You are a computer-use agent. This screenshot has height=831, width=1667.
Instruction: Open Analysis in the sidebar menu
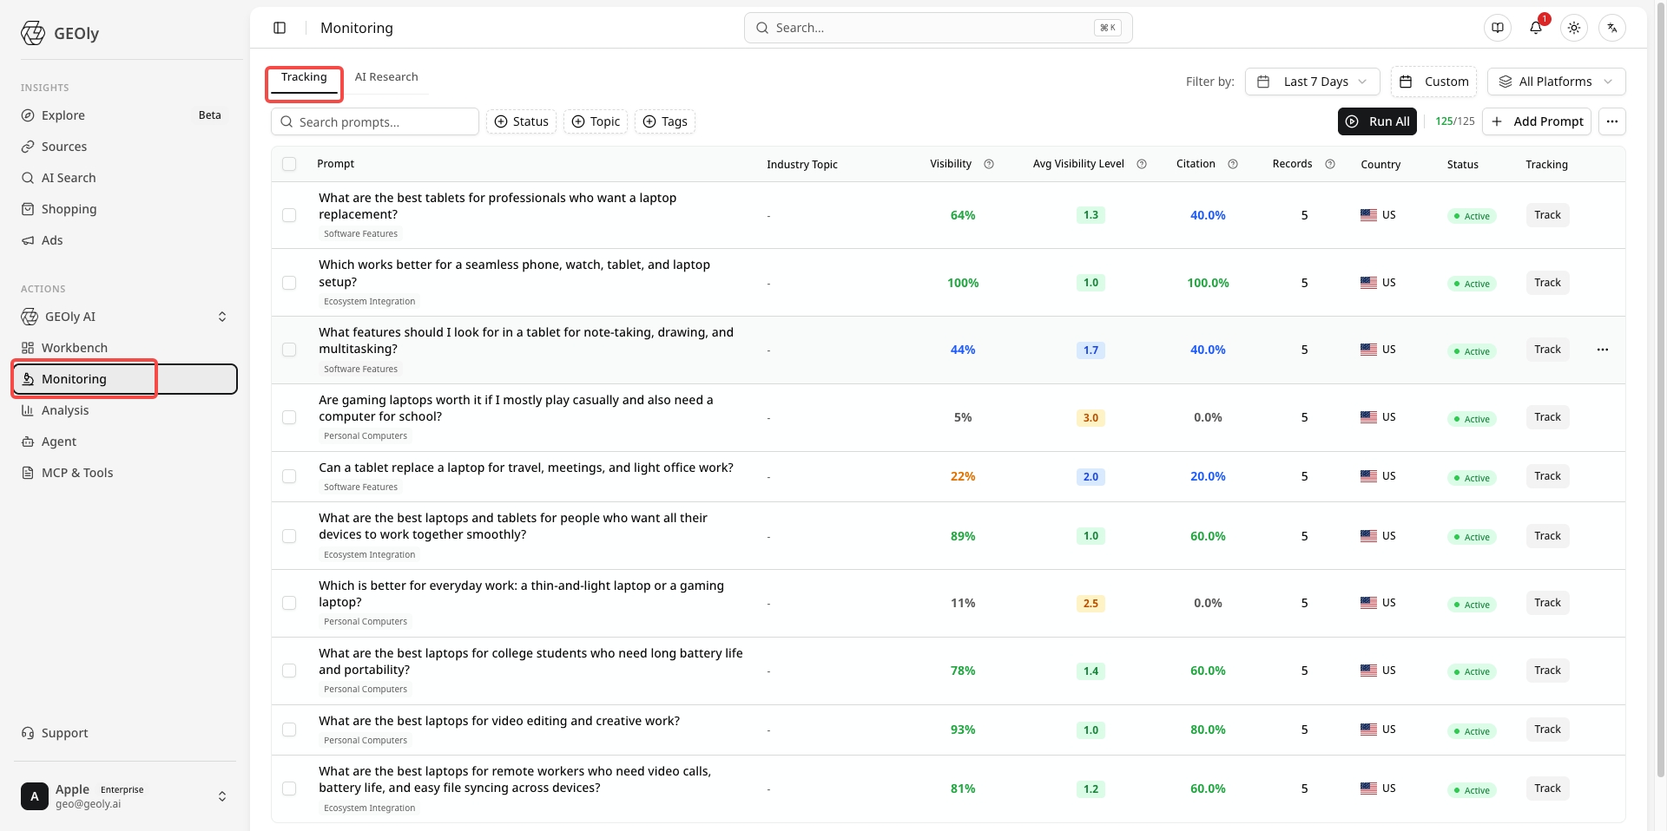pyautogui.click(x=65, y=410)
